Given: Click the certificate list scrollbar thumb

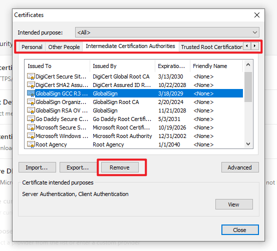Looking at the screenshot, I should tap(248, 87).
